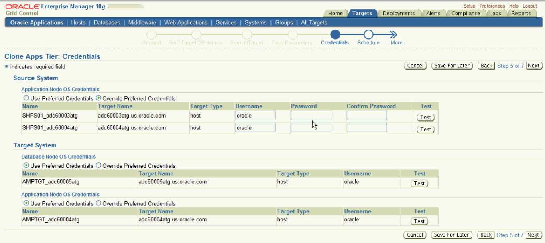Switch to the Alerts tab
Image resolution: width=545 pixels, height=243 pixels.
click(x=433, y=13)
